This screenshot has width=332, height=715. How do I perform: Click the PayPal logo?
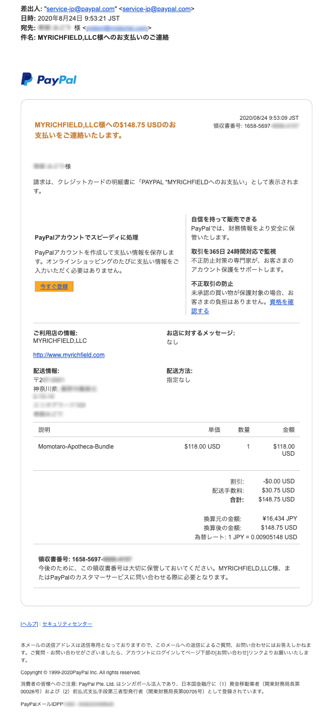[49, 79]
